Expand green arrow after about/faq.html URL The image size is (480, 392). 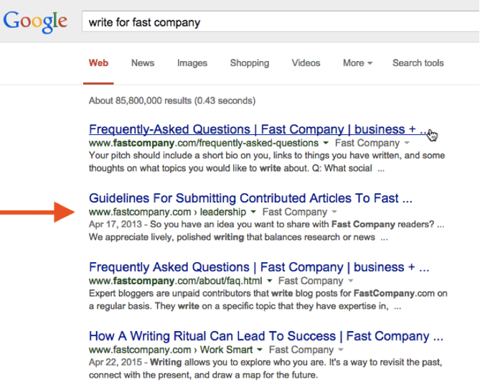coord(269,281)
